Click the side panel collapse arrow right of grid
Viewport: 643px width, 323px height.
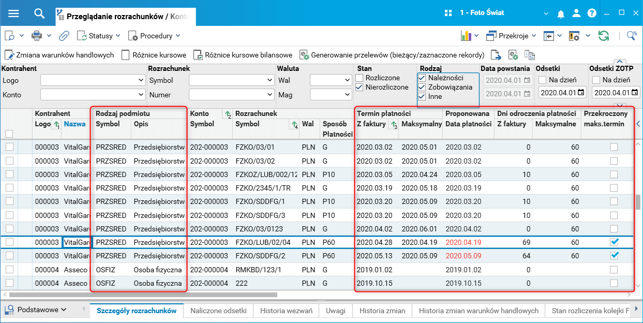click(x=638, y=124)
